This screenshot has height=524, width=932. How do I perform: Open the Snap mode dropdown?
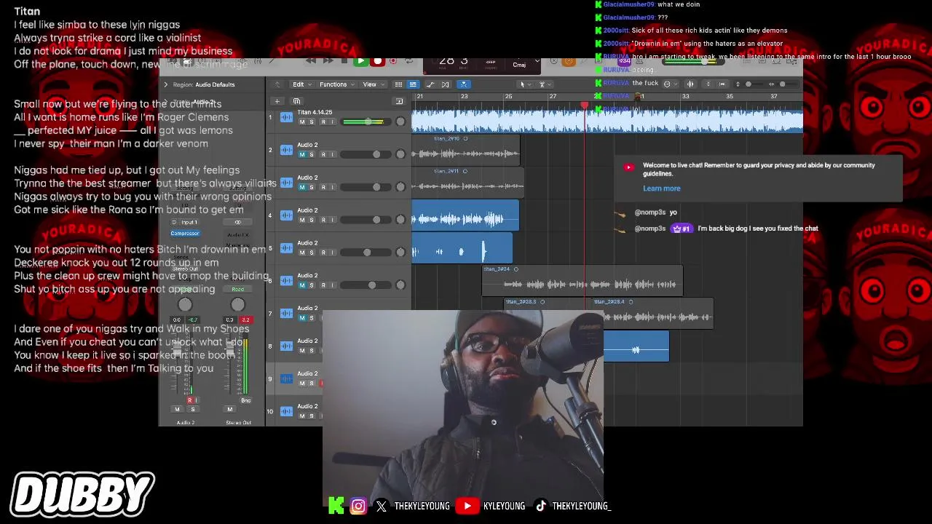(x=670, y=84)
